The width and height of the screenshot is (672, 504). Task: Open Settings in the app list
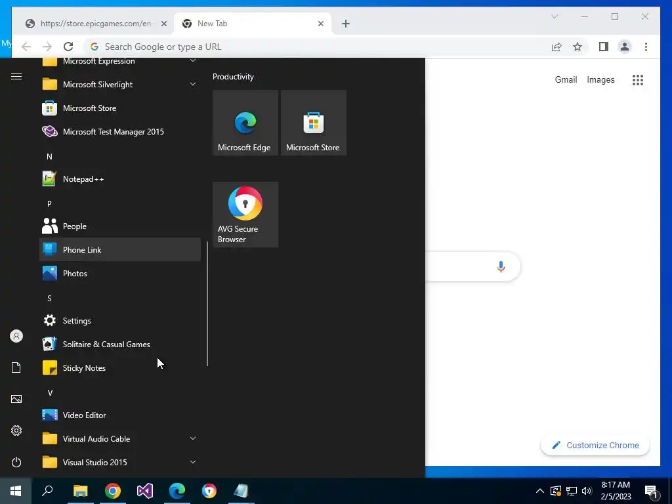(120, 320)
